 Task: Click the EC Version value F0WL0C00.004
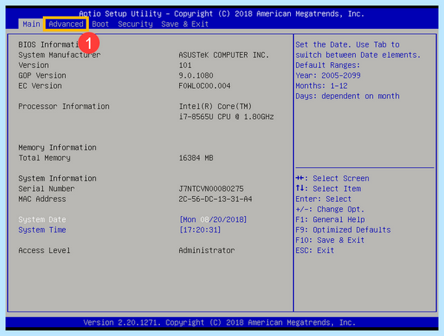[x=204, y=86]
